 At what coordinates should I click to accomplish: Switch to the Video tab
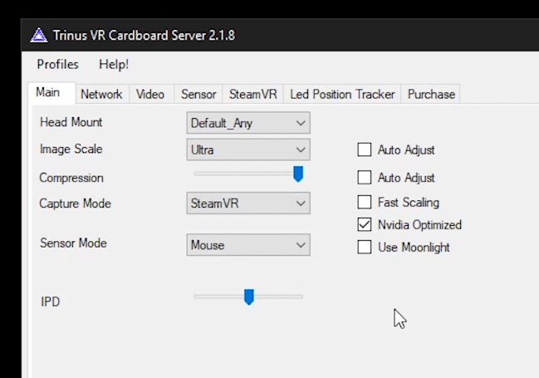[x=150, y=94]
